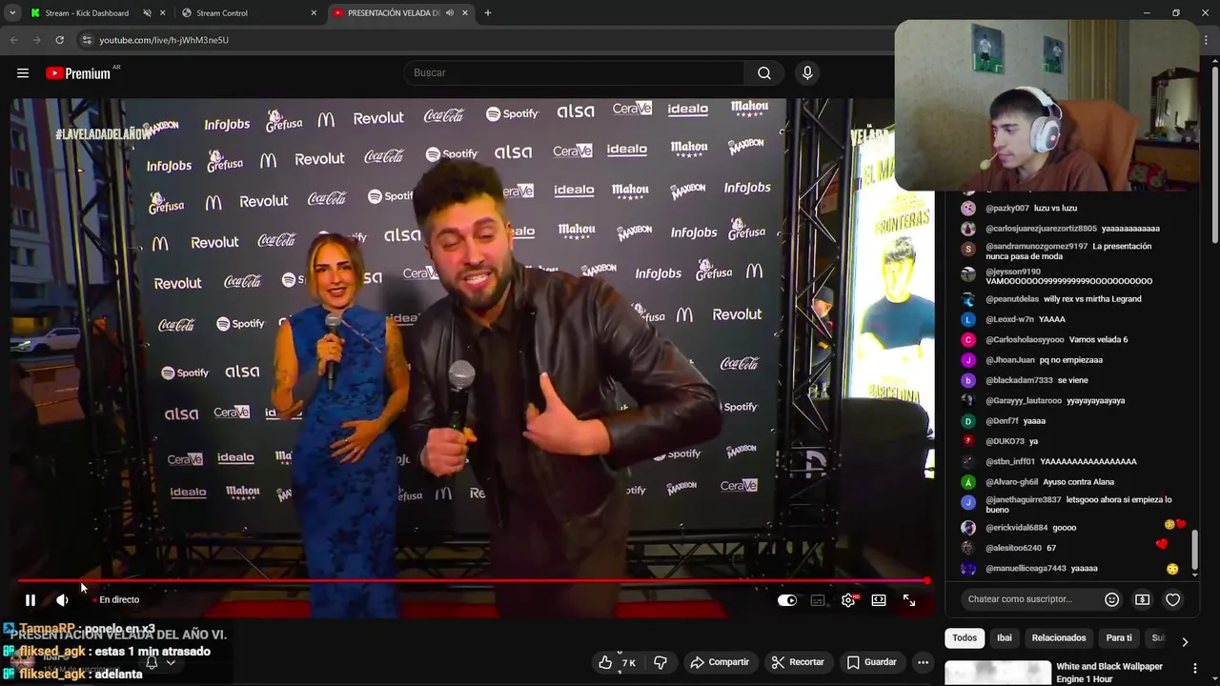The image size is (1220, 686).
Task: Click the @Denf7f avatar
Action: [x=968, y=421]
